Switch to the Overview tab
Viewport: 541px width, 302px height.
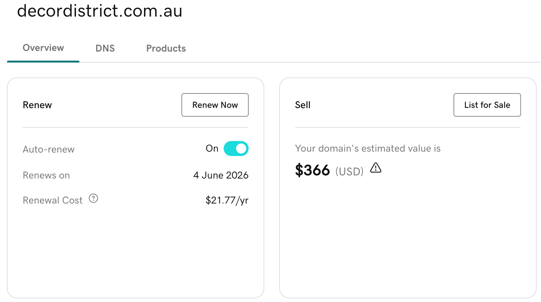(43, 48)
